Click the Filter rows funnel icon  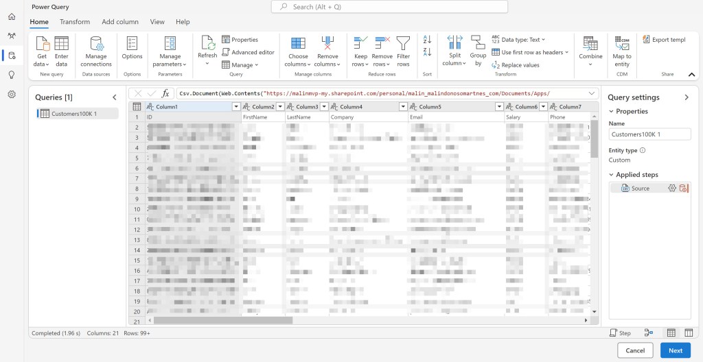pos(403,44)
